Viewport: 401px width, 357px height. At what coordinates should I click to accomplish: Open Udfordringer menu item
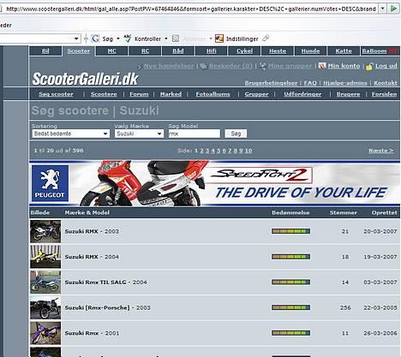tap(302, 94)
